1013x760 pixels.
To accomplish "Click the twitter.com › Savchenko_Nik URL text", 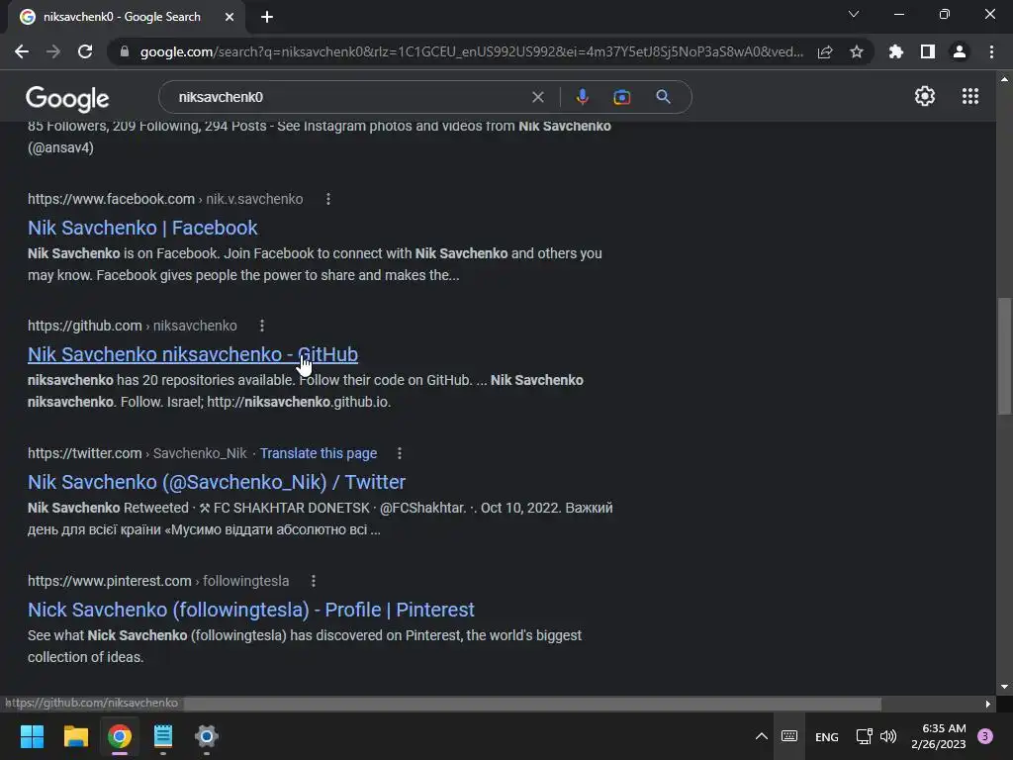I will point(137,453).
